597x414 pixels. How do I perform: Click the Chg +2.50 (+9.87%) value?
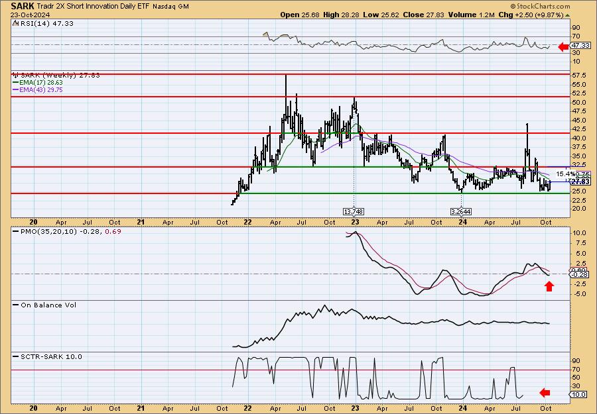[x=531, y=15]
